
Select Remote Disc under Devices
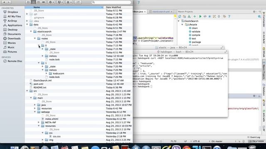pyautogui.click(x=13, y=61)
